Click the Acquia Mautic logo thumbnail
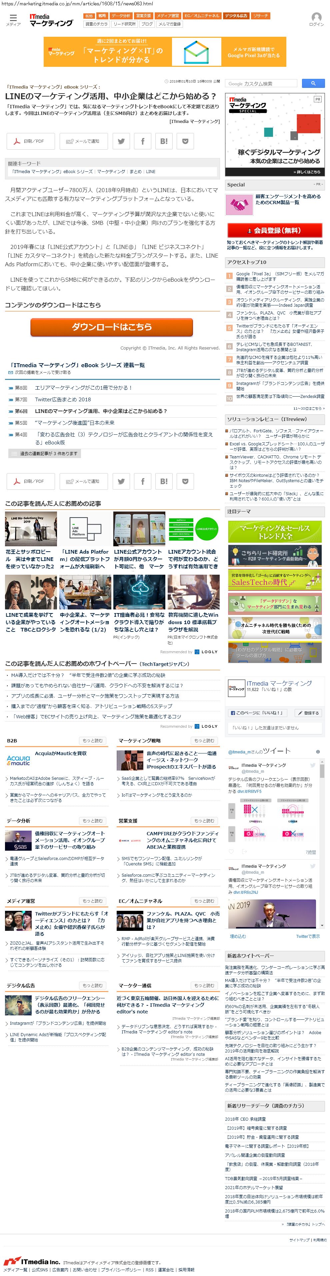Image resolution: width=330 pixels, height=1276 pixels. point(19,760)
